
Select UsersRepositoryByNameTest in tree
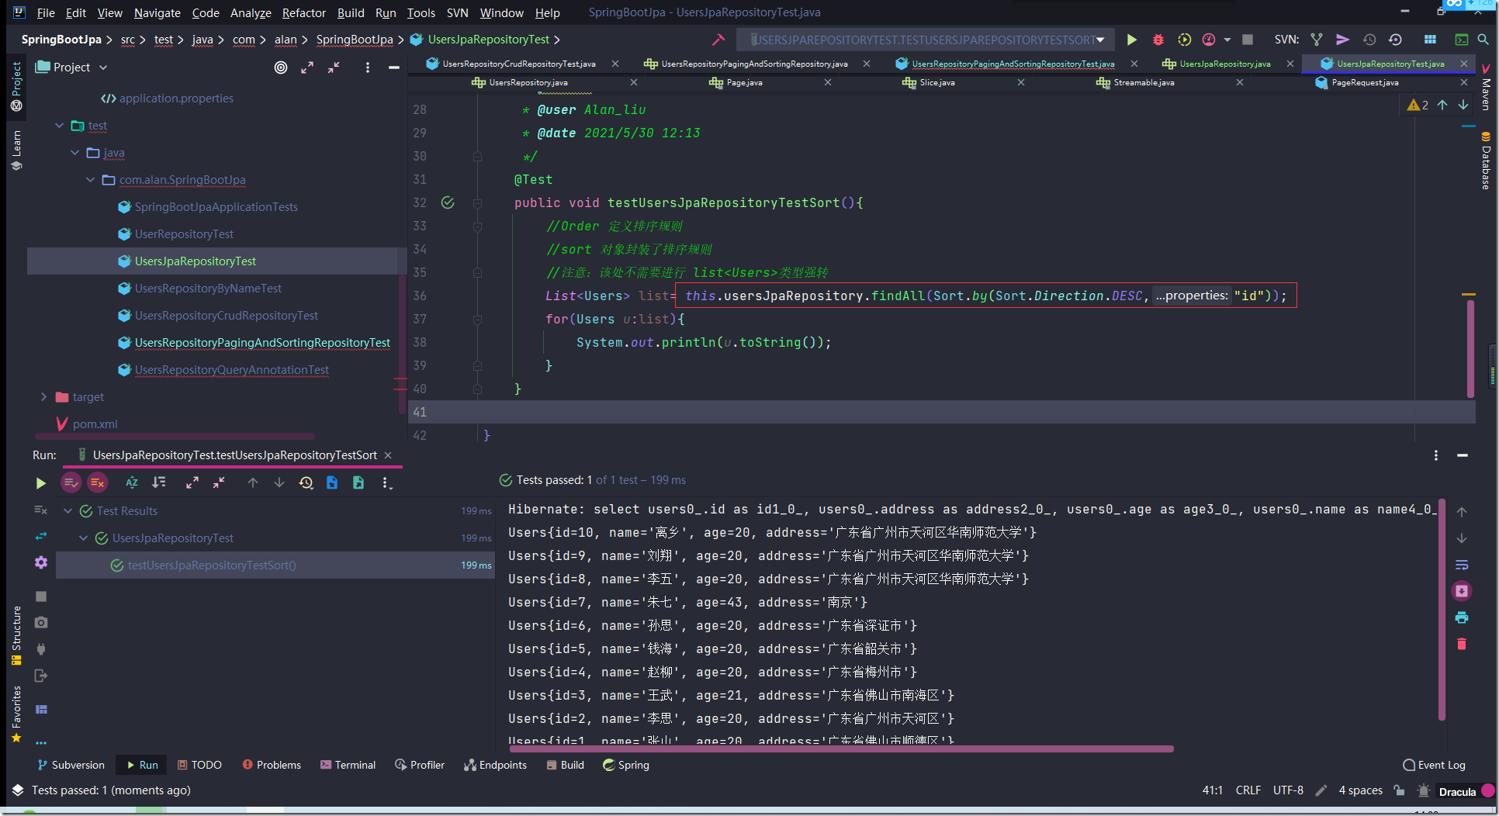208,289
